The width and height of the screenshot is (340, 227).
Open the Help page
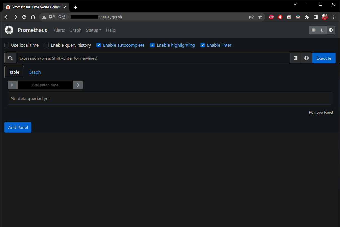(x=111, y=30)
